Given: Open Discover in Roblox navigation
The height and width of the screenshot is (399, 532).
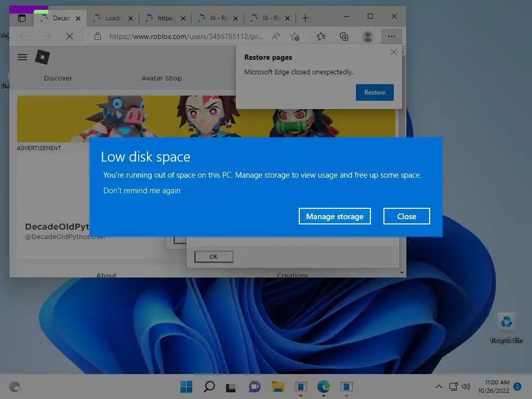Looking at the screenshot, I should click(x=58, y=78).
